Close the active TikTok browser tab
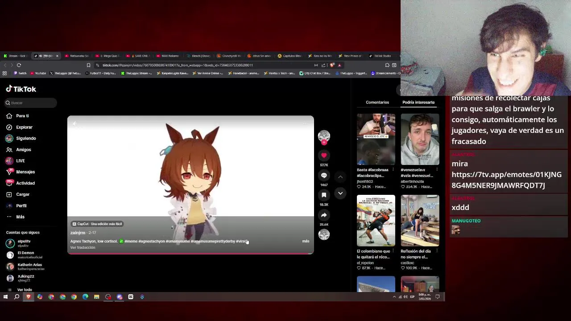Image resolution: width=571 pixels, height=321 pixels. click(57, 56)
